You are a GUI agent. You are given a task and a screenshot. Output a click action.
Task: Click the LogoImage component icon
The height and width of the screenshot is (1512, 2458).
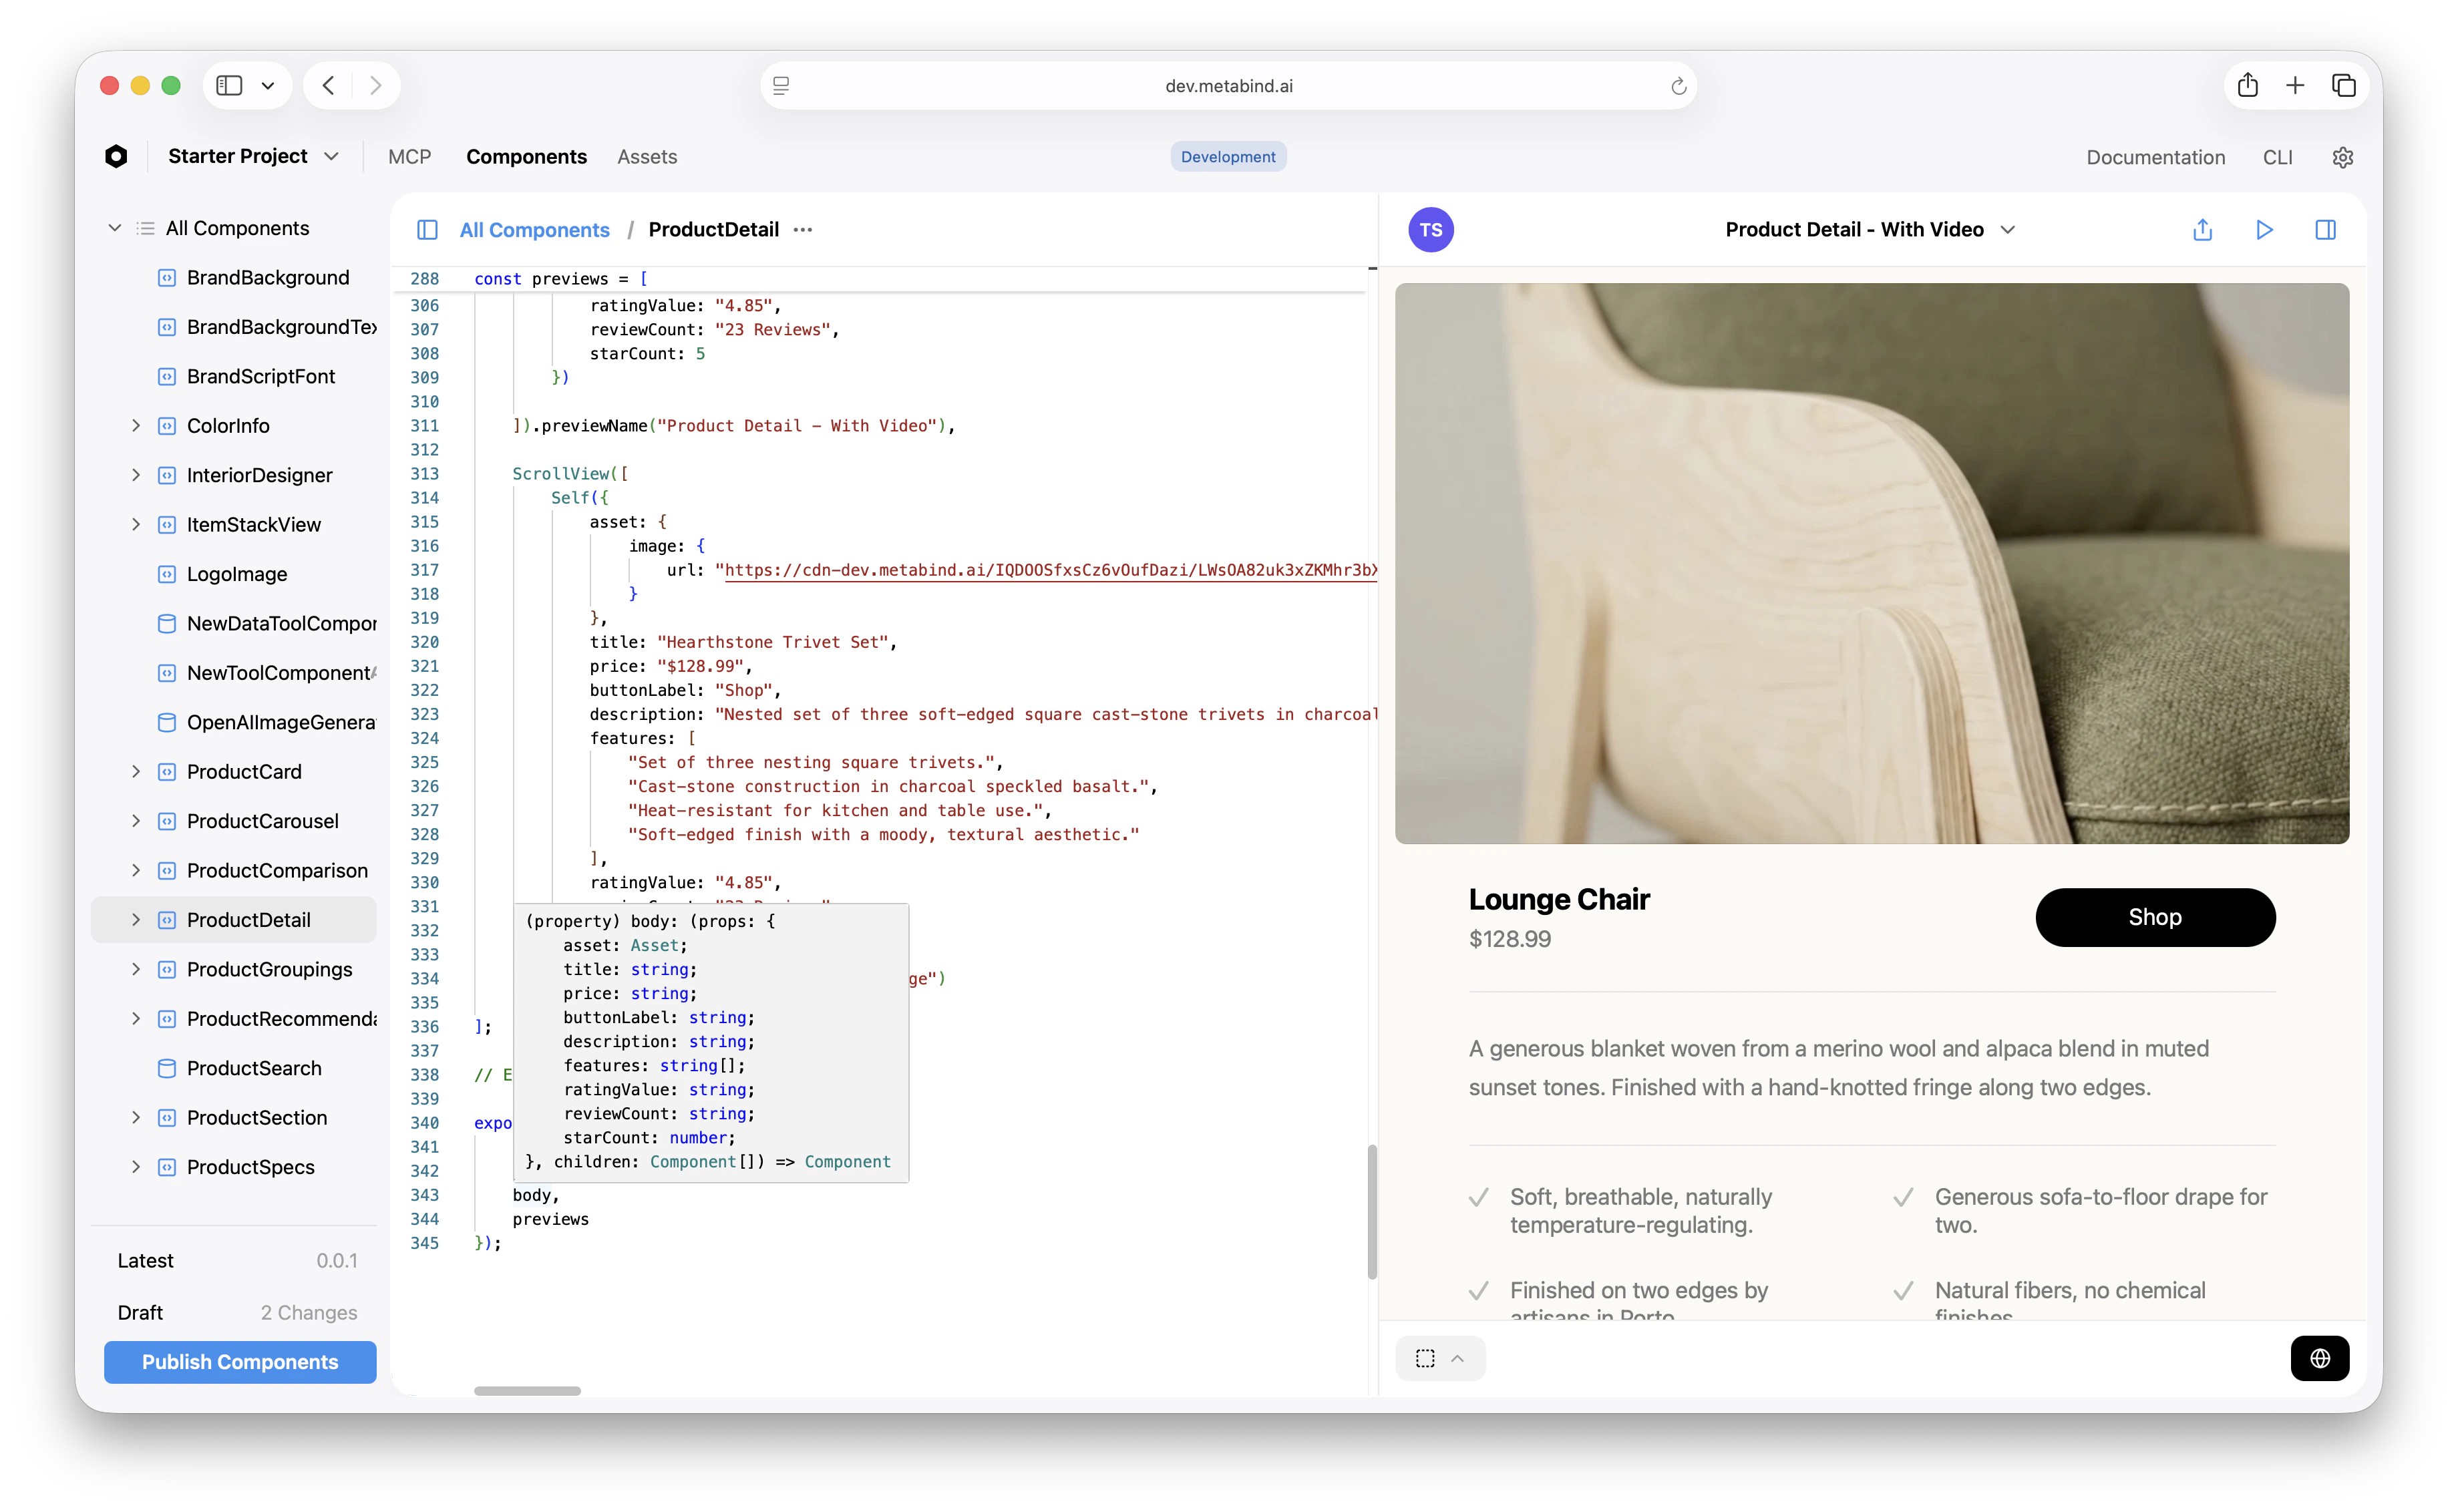[x=167, y=574]
